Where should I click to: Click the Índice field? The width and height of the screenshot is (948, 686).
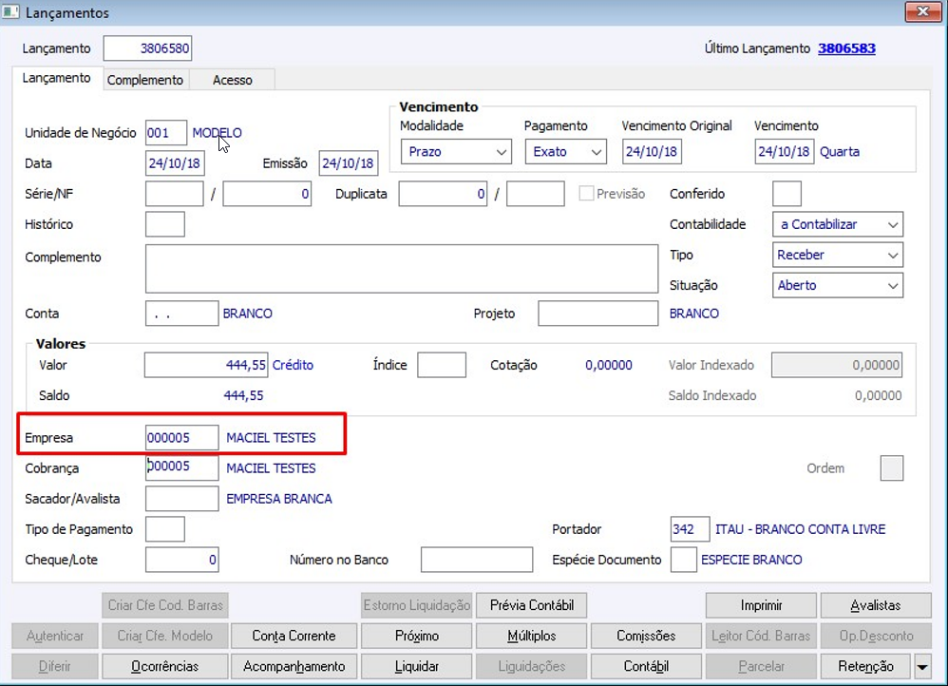(x=442, y=366)
